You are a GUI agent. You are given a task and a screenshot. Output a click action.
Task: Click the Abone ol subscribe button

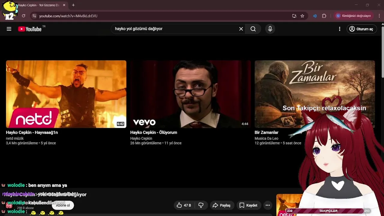coord(63,205)
